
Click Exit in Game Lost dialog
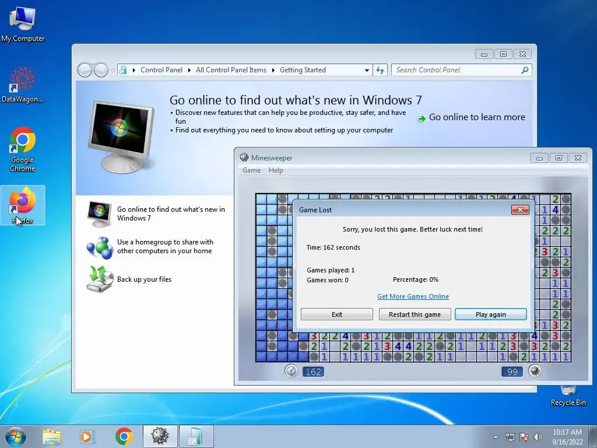[336, 314]
